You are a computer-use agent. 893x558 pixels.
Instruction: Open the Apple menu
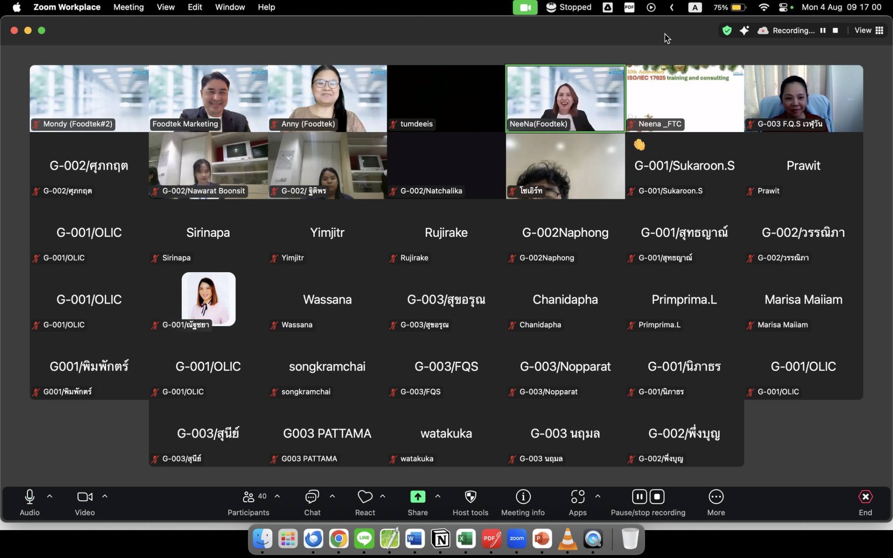17,7
